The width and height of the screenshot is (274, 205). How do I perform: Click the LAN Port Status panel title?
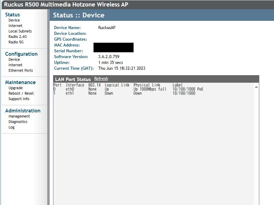pyautogui.click(x=73, y=79)
